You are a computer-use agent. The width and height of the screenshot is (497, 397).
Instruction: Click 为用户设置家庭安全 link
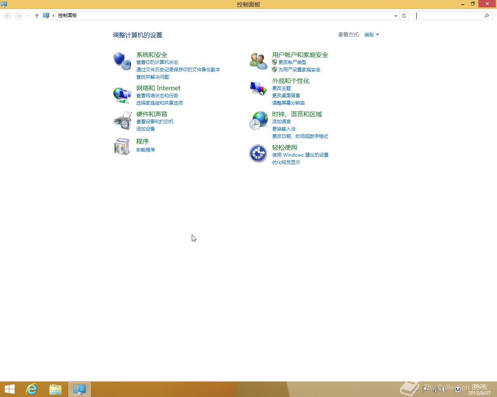[x=299, y=69]
